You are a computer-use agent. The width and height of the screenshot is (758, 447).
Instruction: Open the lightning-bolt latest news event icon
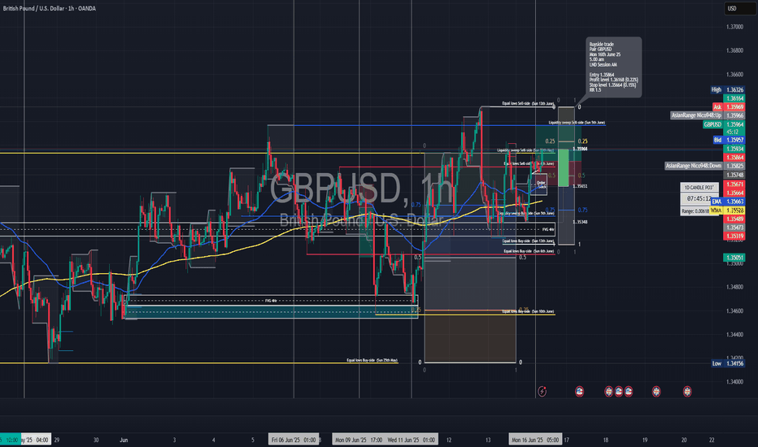point(542,391)
